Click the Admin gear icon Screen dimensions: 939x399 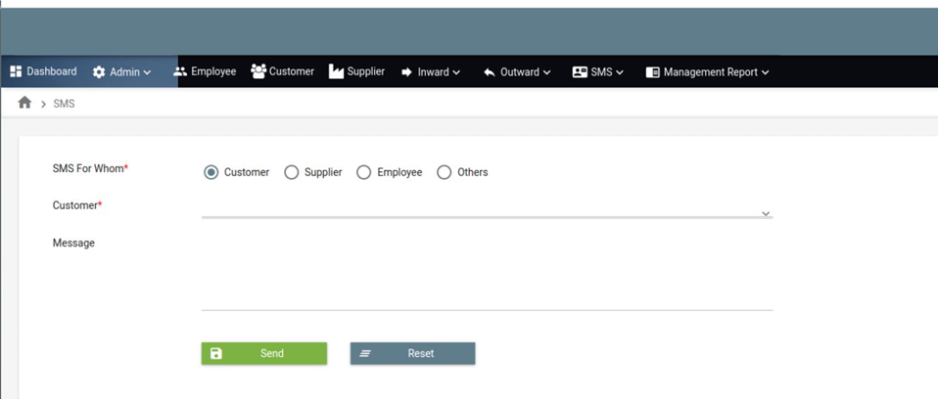point(99,72)
